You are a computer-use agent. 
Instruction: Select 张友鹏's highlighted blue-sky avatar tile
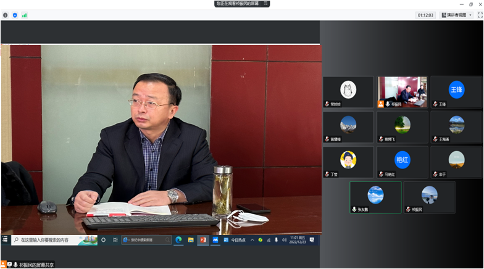pos(375,197)
